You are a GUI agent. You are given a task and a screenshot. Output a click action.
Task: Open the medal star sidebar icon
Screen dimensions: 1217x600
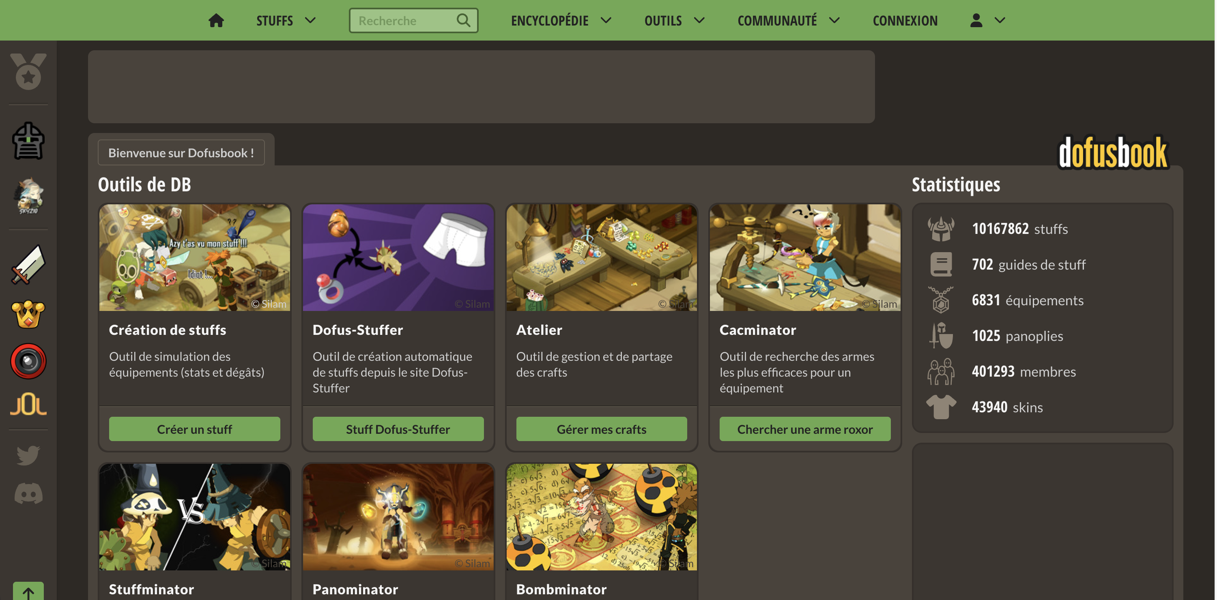28,71
